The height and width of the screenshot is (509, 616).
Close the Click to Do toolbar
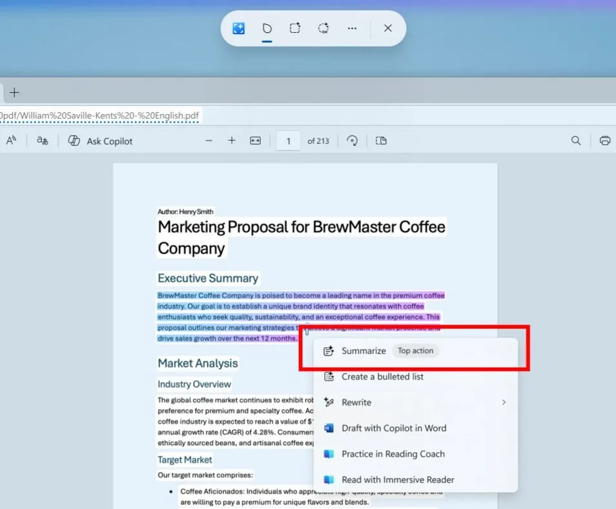(x=387, y=28)
